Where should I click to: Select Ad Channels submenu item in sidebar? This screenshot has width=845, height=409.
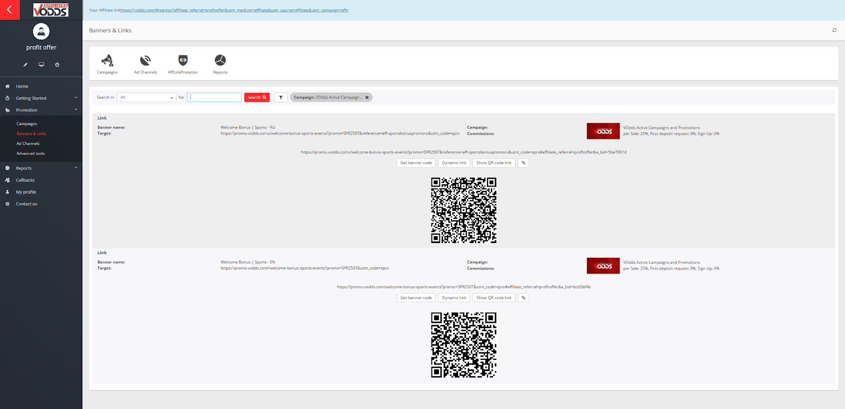pyautogui.click(x=28, y=144)
